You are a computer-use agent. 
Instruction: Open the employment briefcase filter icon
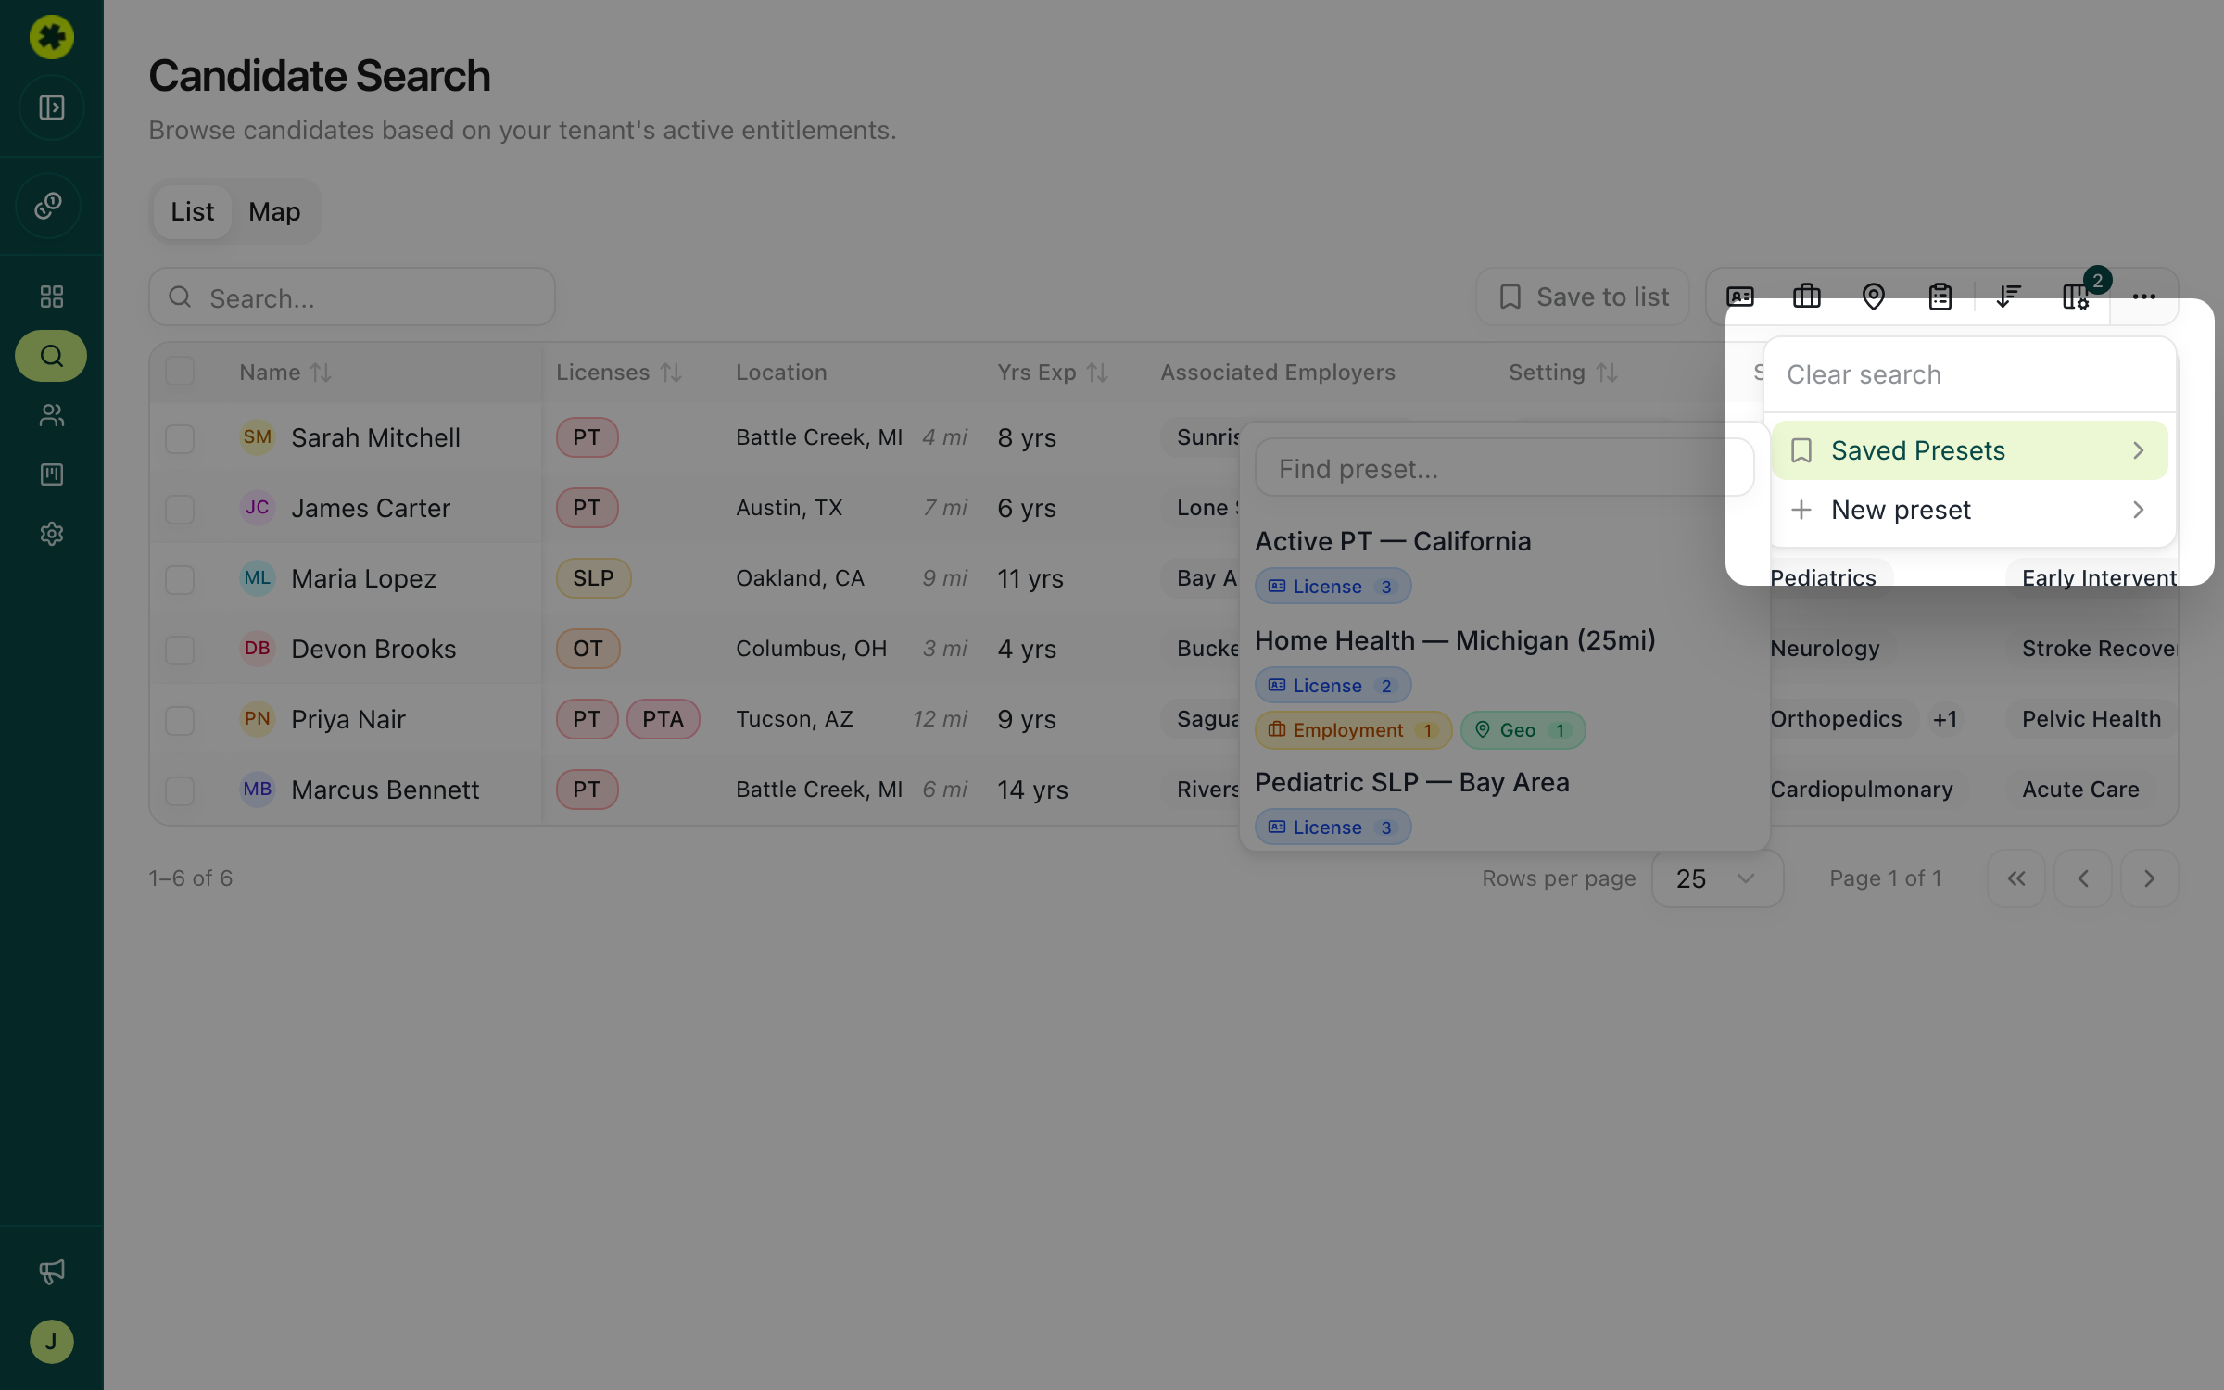(1807, 297)
